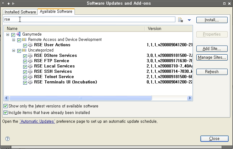Switch to the Installed Software tab

pyautogui.click(x=20, y=12)
